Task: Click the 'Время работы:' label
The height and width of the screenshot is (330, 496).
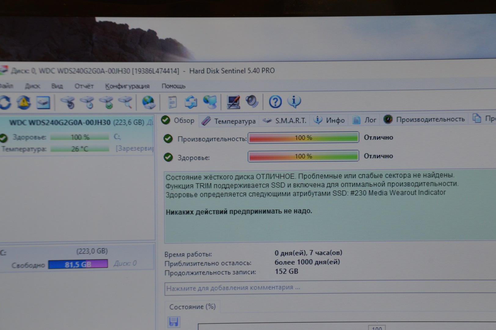Action: (188, 254)
